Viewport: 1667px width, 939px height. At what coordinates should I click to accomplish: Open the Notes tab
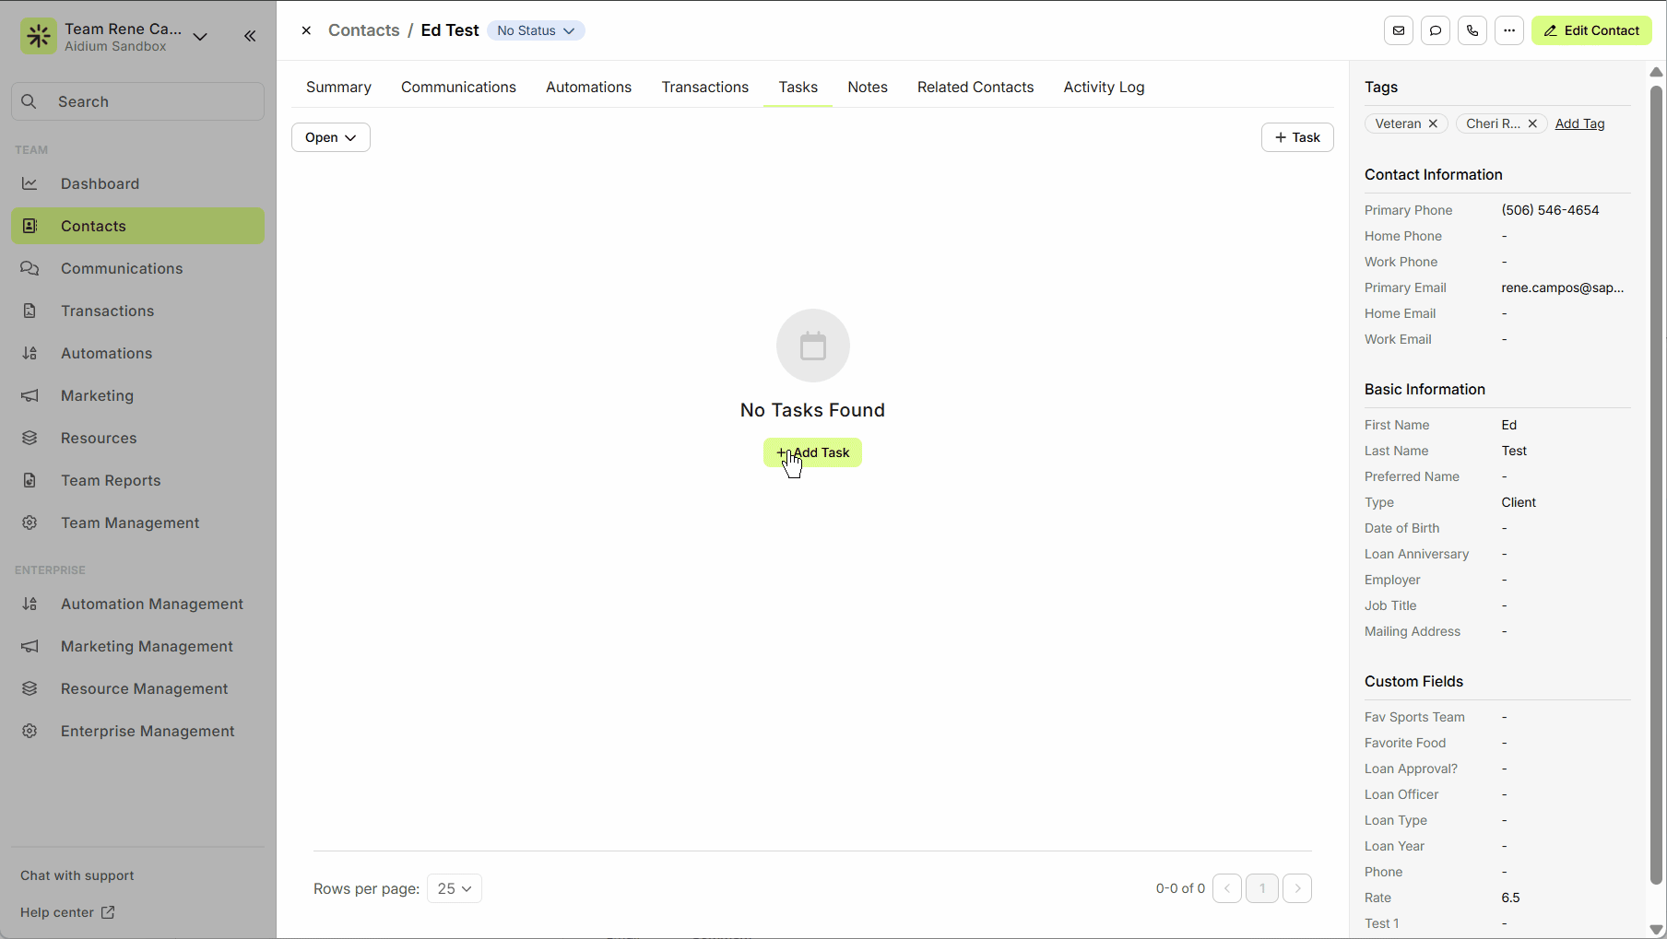(x=867, y=87)
